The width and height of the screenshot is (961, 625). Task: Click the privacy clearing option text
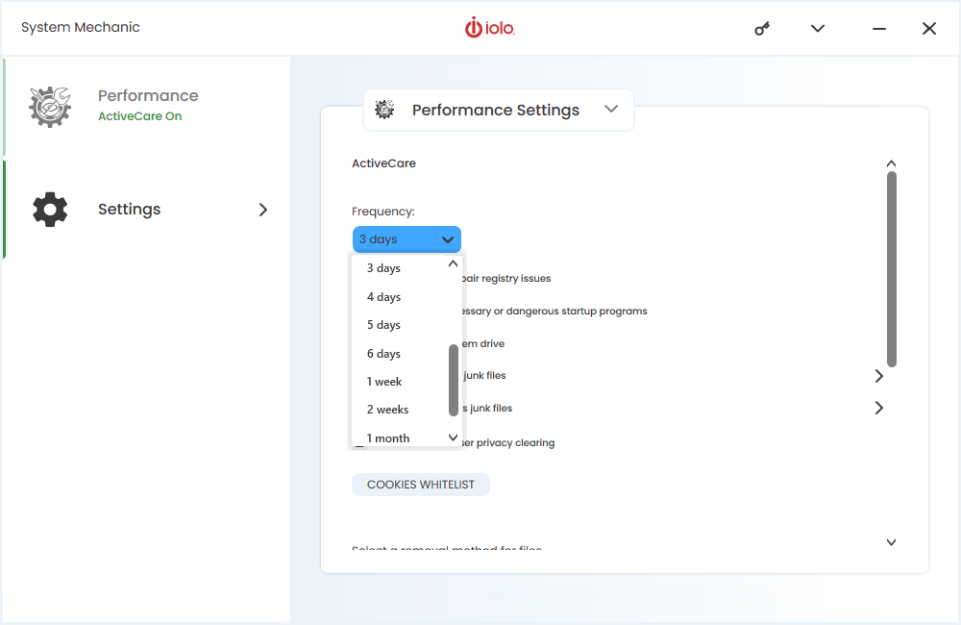coord(508,443)
